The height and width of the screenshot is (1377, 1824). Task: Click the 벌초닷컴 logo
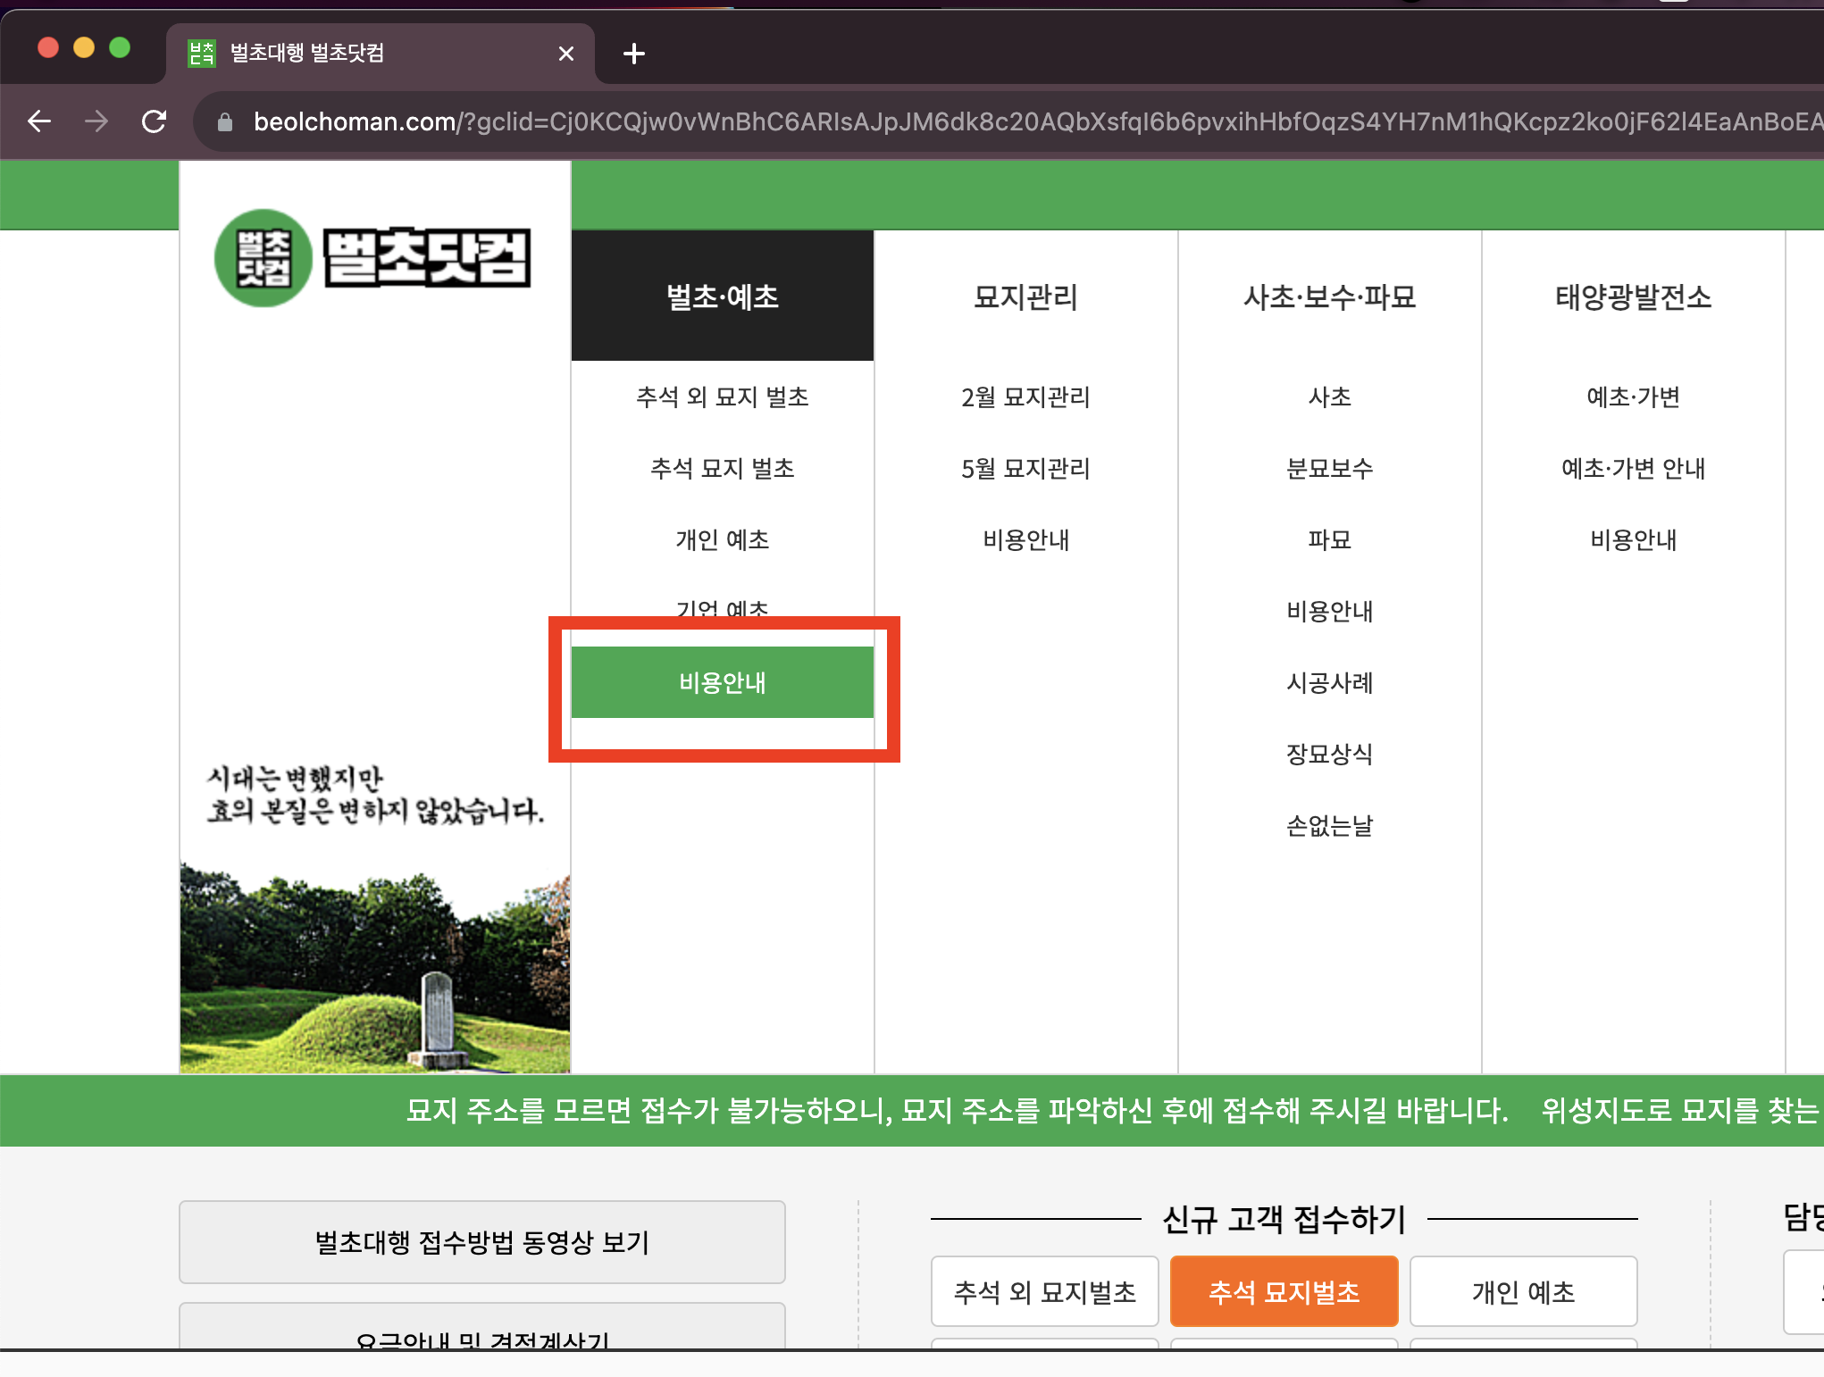pos(373,258)
